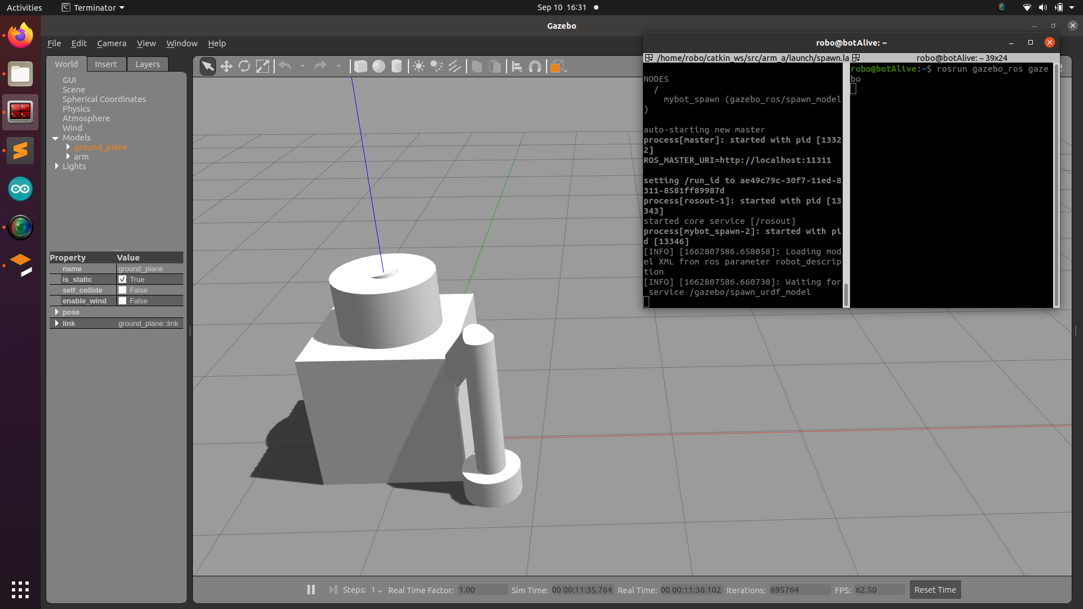Open the View menu
Viewport: 1083px width, 609px height.
[x=146, y=43]
